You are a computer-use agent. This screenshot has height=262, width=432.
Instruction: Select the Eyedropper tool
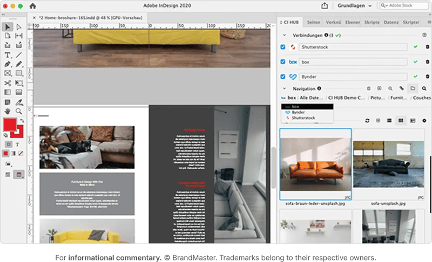pos(19,102)
